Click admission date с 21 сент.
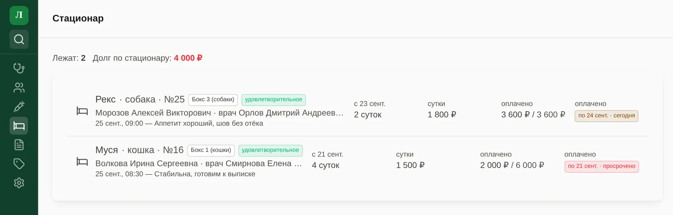The height and width of the screenshot is (215, 673). click(x=328, y=155)
